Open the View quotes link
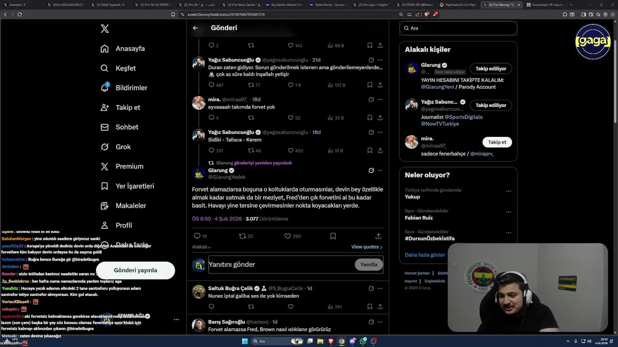 pyautogui.click(x=367, y=247)
